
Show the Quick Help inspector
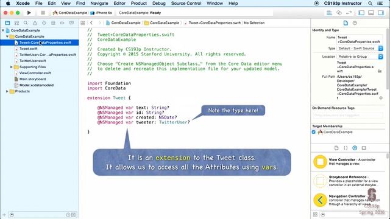355,23
